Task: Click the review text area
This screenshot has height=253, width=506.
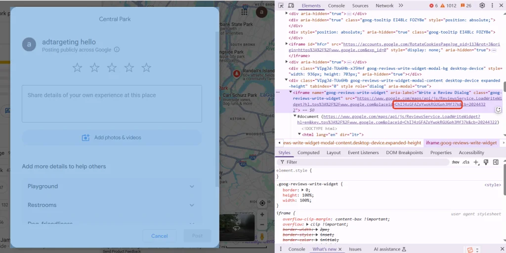Action: point(112,104)
